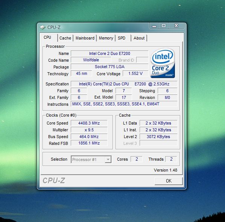Click the Name field Intel Core 2 Duo E7200
The width and height of the screenshot is (225, 222).
(x=109, y=53)
